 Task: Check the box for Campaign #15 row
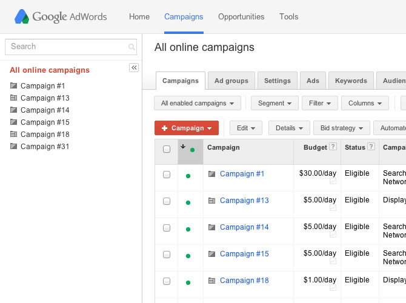[x=167, y=255]
